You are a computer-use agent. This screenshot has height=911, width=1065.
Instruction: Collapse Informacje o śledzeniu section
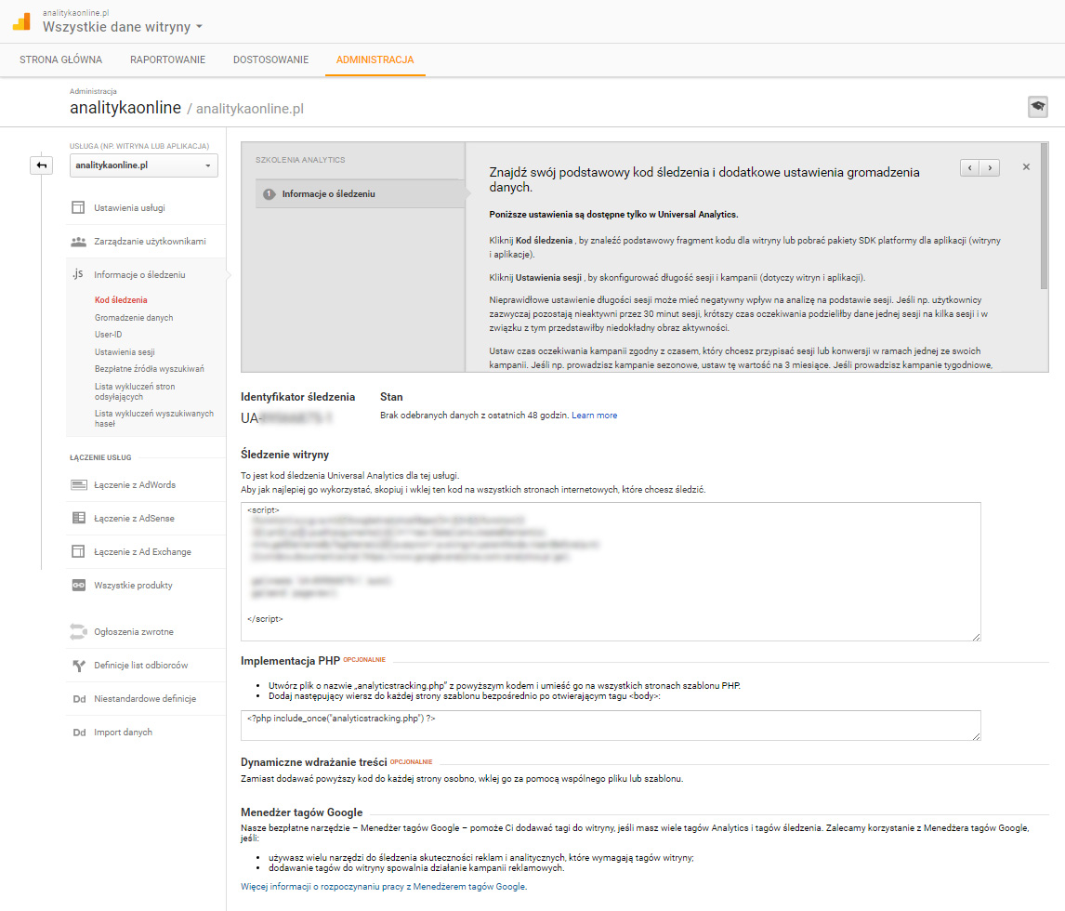pos(140,274)
